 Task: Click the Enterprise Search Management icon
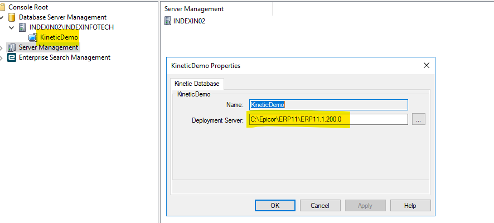coord(12,57)
